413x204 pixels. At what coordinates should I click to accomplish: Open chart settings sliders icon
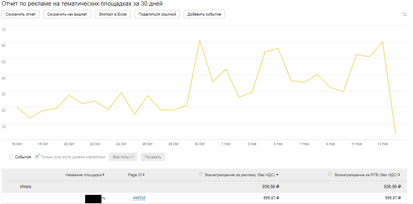click(405, 14)
